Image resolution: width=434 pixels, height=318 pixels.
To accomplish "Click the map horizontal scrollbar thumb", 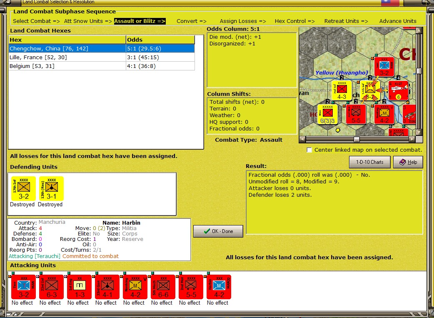I will pyautogui.click(x=357, y=139).
